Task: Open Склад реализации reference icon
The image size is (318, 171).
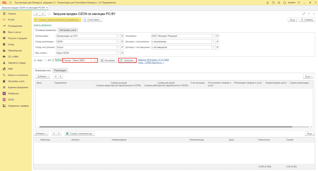Action: tap(122, 42)
